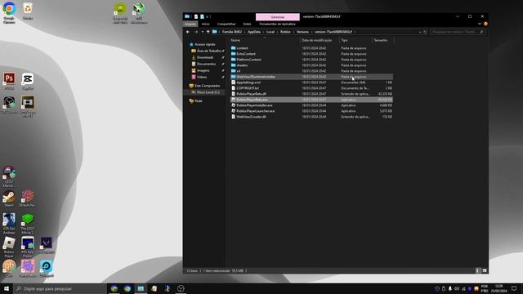Select the MSI App Player desktop shortcut
The height and width of the screenshot is (294, 523).
tap(28, 247)
